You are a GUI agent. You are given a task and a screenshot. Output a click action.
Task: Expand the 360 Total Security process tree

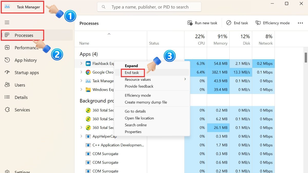pos(82,127)
